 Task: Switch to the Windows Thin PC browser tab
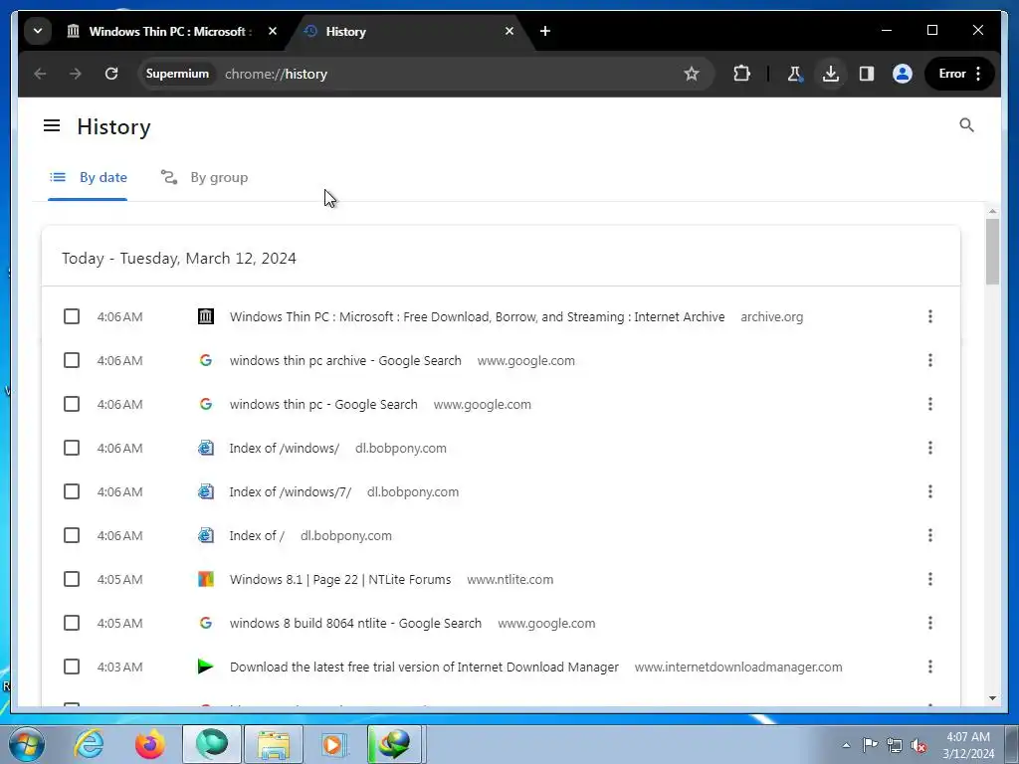coord(170,31)
